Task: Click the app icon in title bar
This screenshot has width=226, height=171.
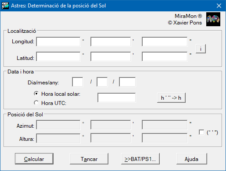Action: [x=5, y=6]
